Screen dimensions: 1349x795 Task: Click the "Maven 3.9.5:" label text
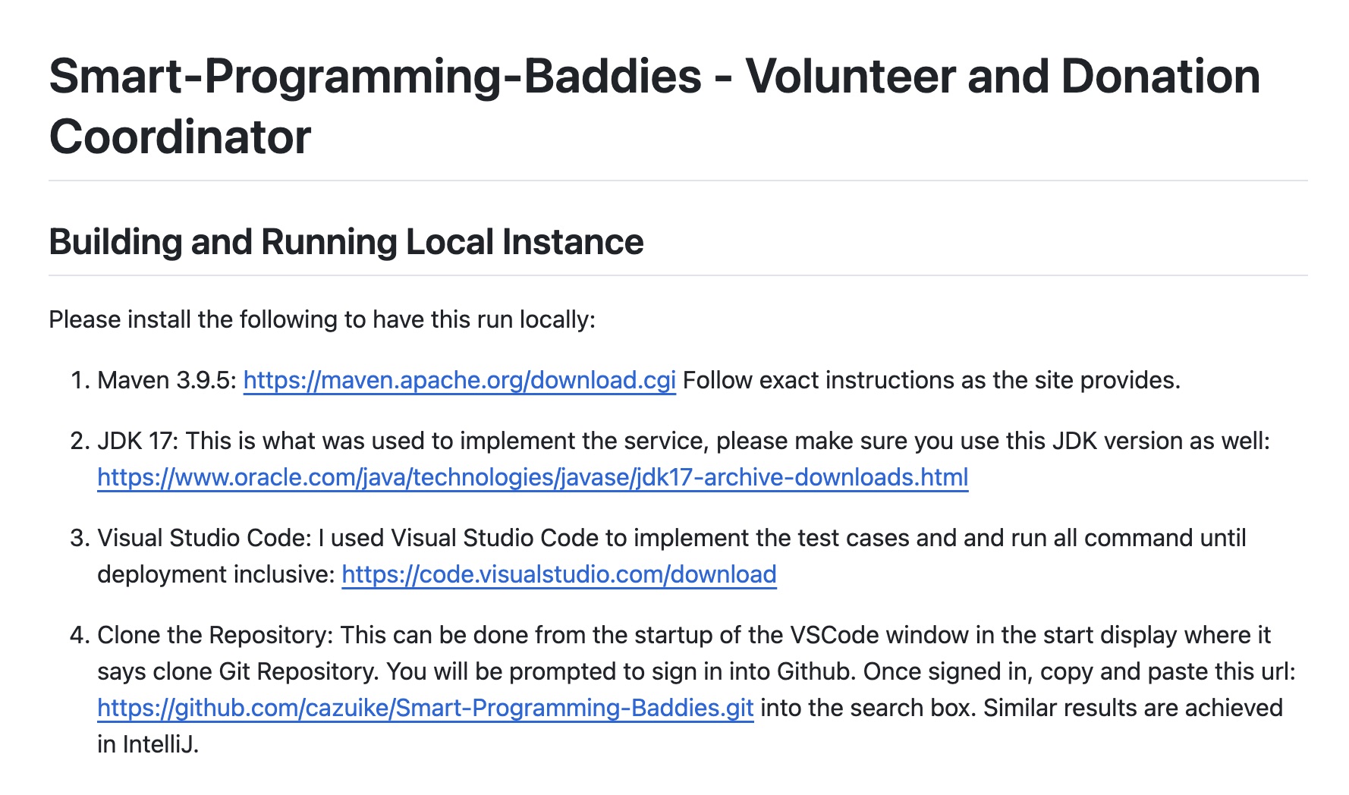click(167, 380)
